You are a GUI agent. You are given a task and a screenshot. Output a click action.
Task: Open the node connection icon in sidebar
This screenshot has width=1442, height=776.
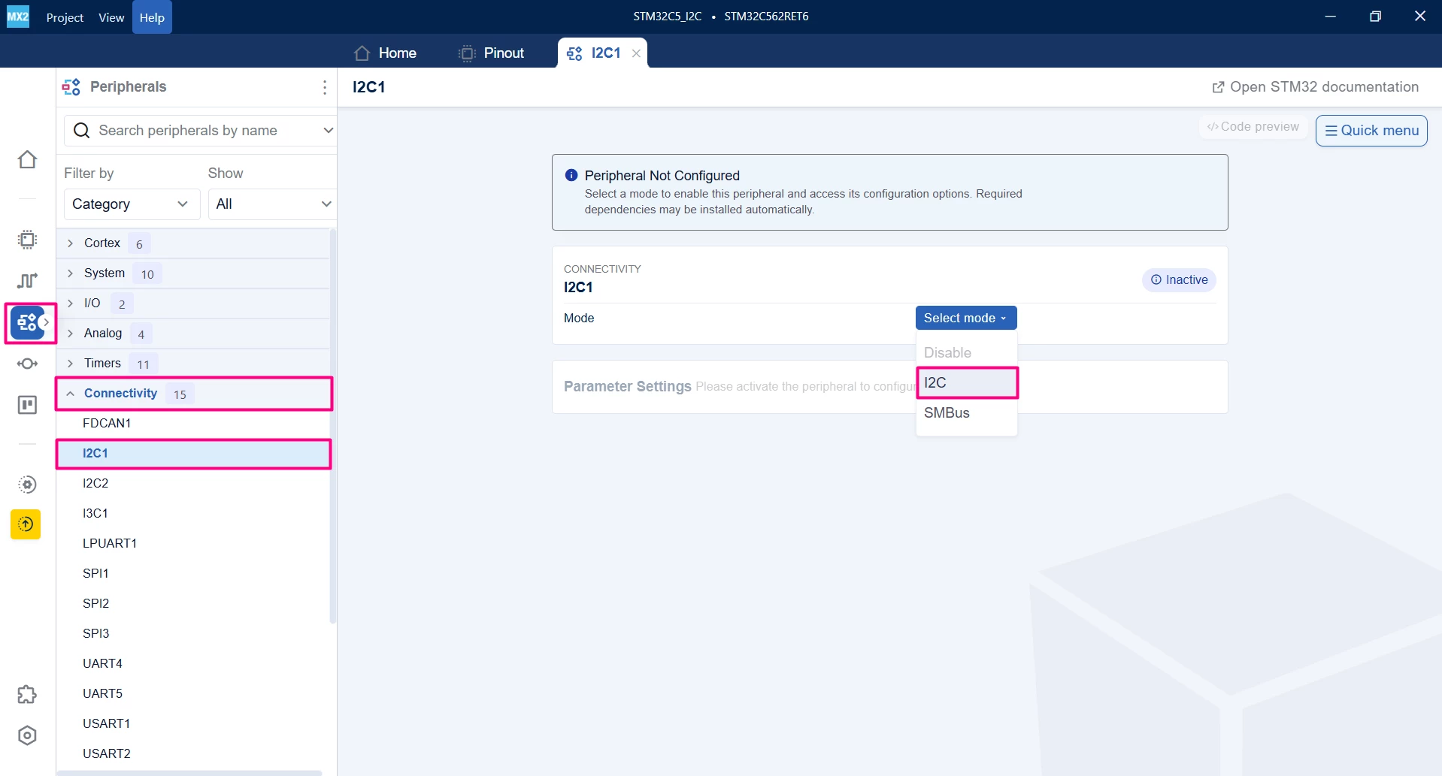[x=27, y=364]
